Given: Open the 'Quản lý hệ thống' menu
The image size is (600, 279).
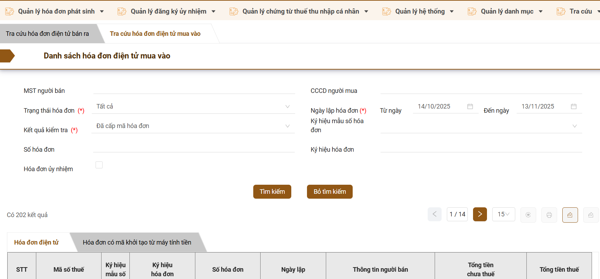Looking at the screenshot, I should coord(420,11).
